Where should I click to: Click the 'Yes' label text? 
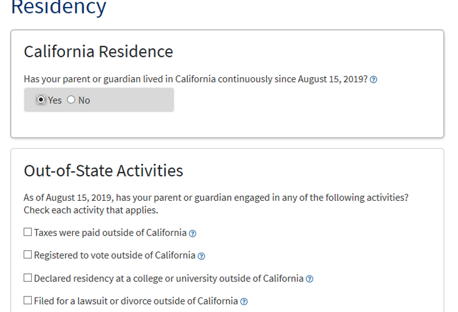[x=54, y=100]
